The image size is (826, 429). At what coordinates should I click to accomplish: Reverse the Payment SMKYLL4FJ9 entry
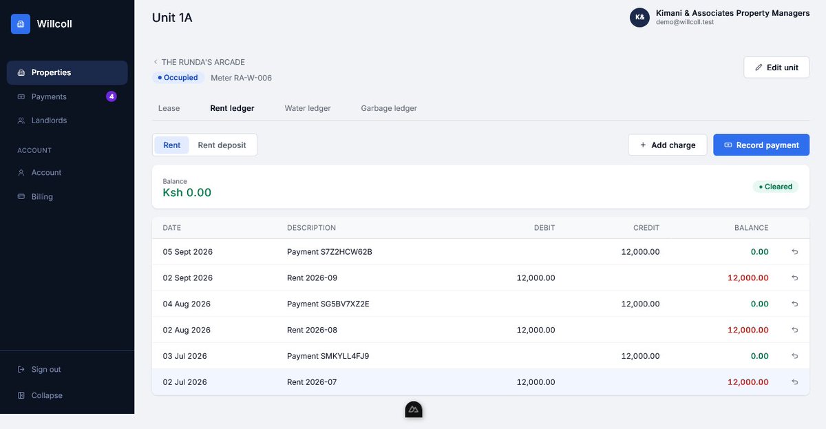(x=795, y=356)
